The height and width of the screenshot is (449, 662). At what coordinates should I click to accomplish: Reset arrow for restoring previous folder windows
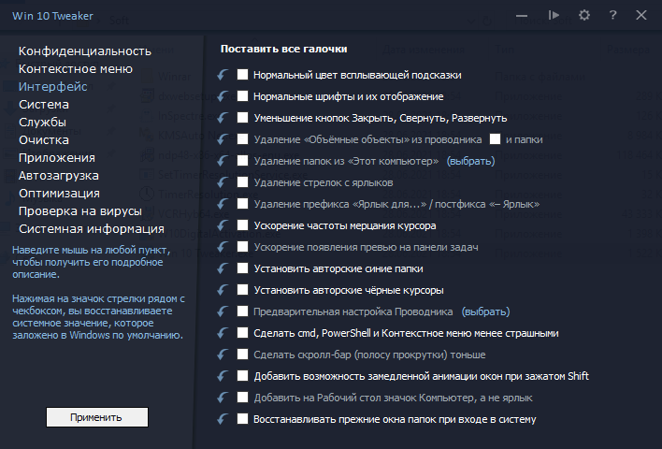pyautogui.click(x=223, y=419)
